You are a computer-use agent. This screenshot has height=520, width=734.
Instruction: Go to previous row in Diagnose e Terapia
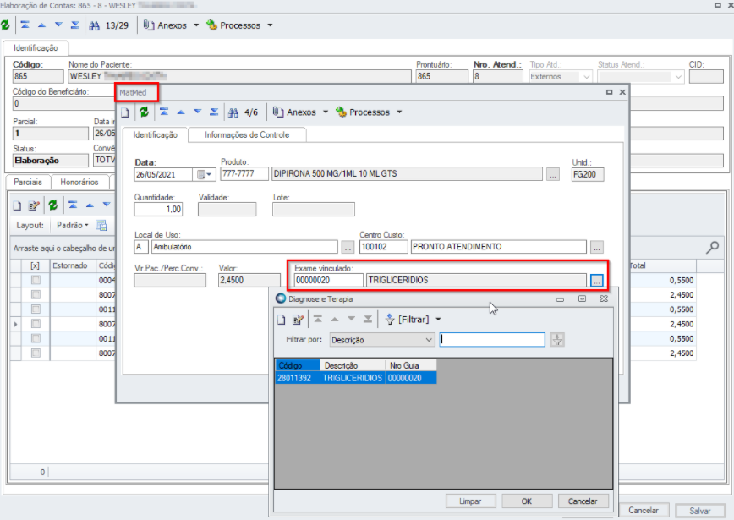[335, 320]
